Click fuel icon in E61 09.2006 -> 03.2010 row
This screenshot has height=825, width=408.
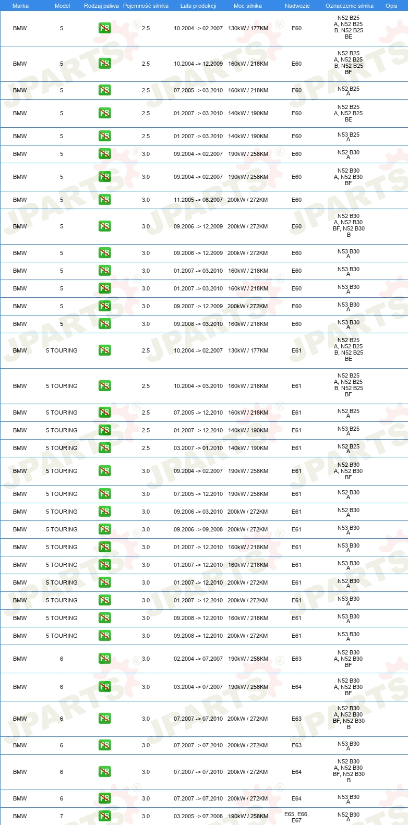click(104, 512)
